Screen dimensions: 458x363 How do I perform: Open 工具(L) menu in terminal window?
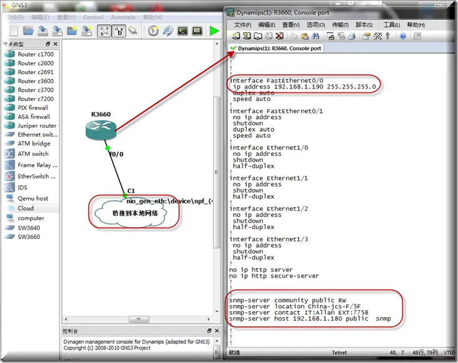pyautogui.click(x=391, y=25)
